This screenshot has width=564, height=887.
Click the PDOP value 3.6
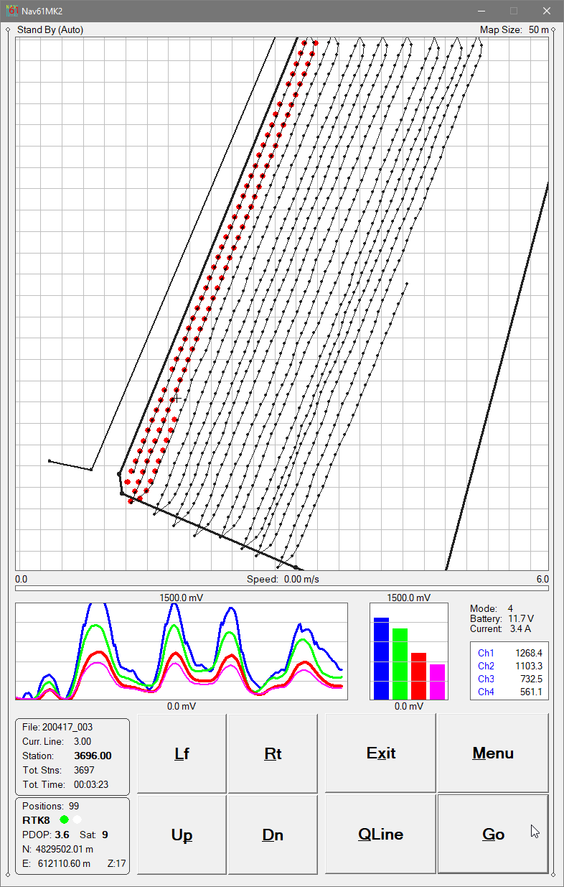[62, 835]
